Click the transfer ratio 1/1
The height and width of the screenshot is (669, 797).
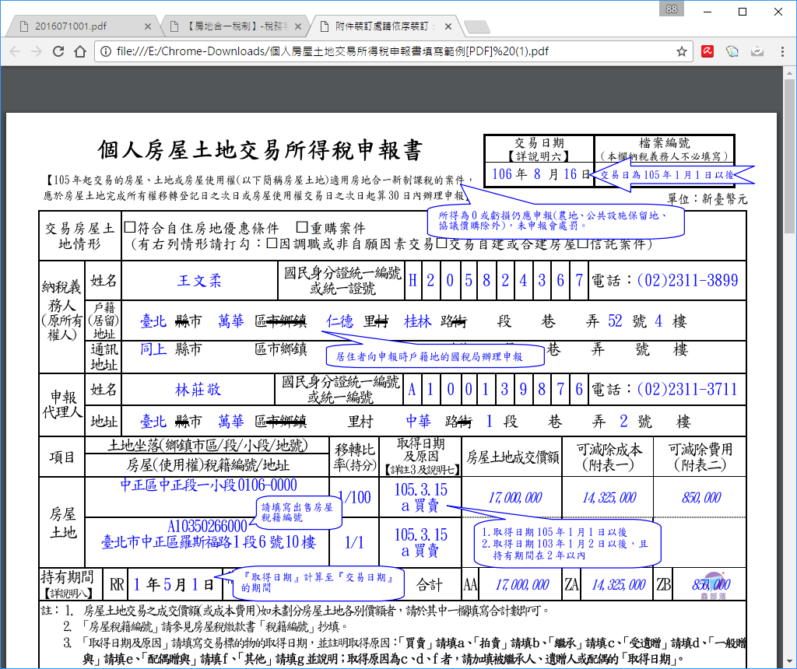[354, 542]
